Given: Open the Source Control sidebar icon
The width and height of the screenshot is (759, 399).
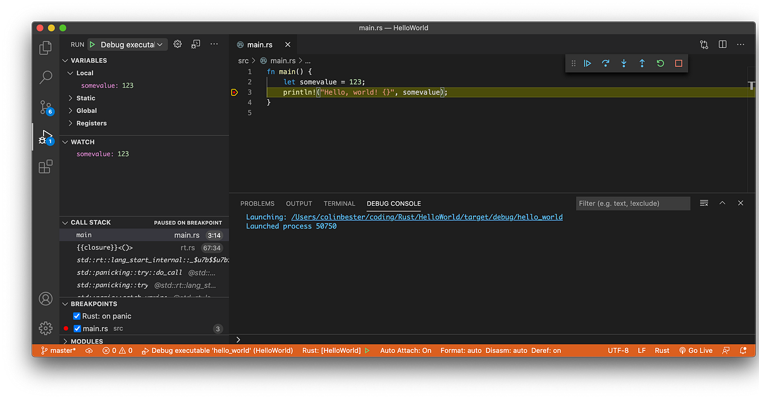Looking at the screenshot, I should [x=45, y=107].
